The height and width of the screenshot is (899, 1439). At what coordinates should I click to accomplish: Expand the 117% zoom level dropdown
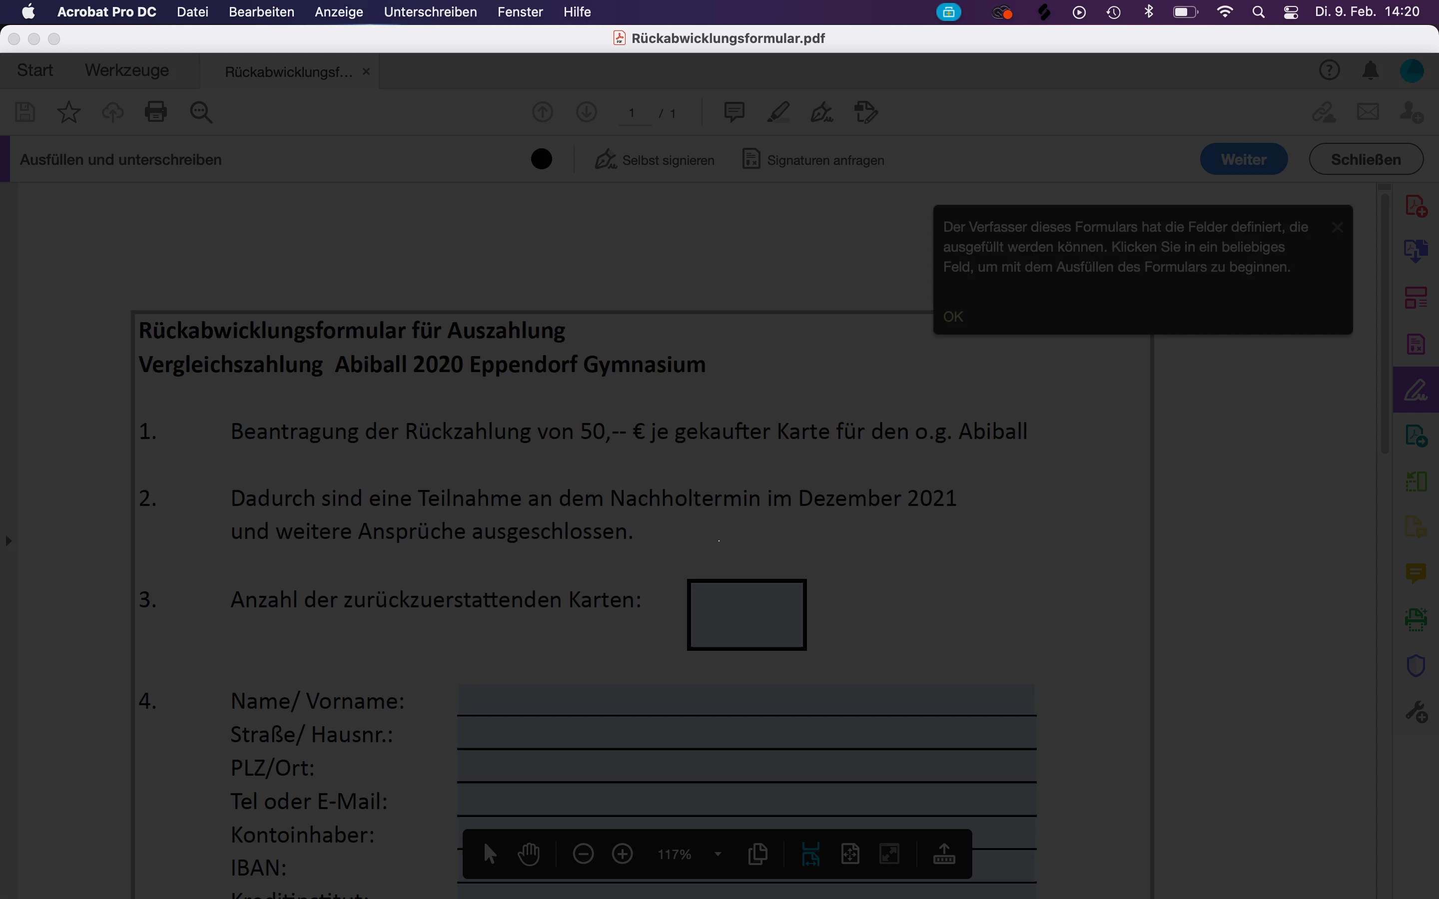(718, 855)
